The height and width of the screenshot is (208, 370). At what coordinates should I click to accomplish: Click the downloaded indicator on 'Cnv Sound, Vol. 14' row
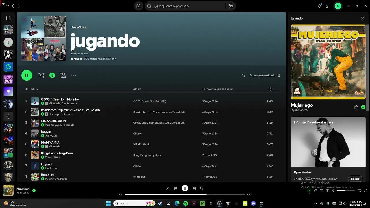point(42,125)
